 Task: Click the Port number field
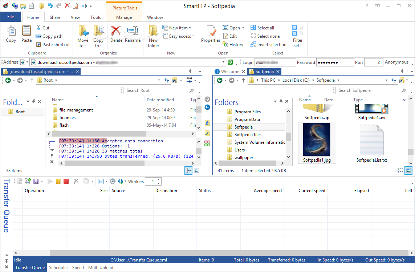tap(374, 62)
